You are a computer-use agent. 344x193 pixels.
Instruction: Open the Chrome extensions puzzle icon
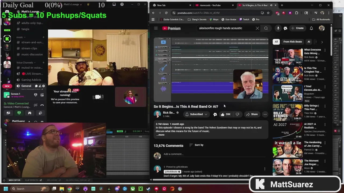[296, 13]
